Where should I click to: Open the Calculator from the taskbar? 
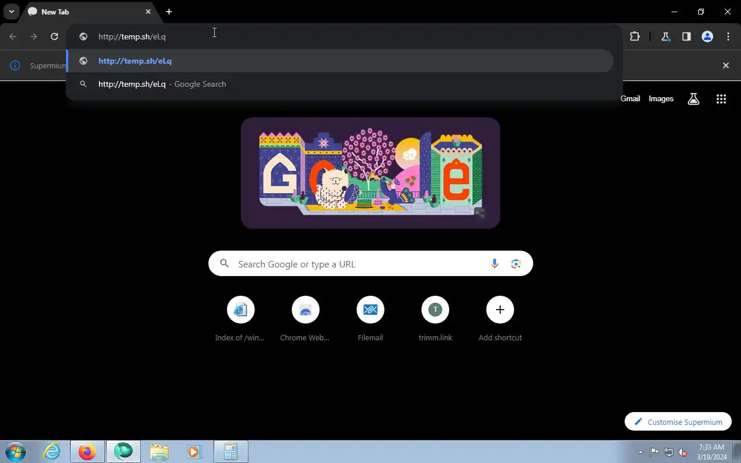tap(231, 451)
